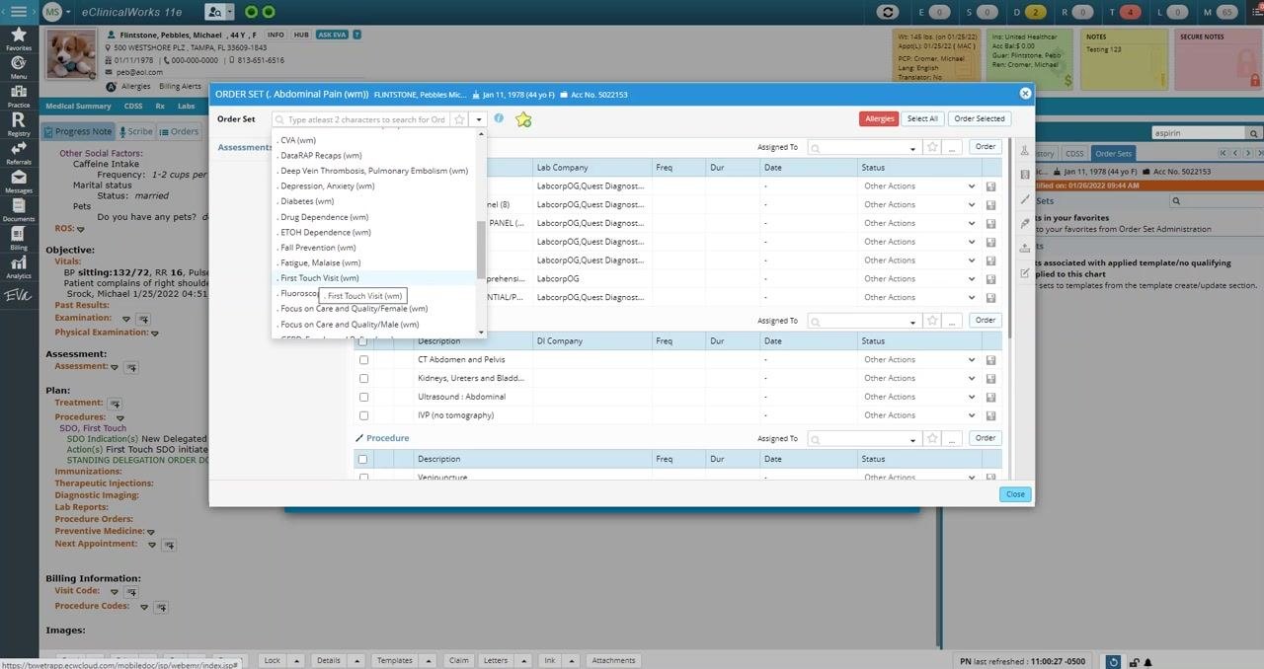Click Order button in Procedure section
This screenshot has width=1264, height=669.
click(x=985, y=438)
